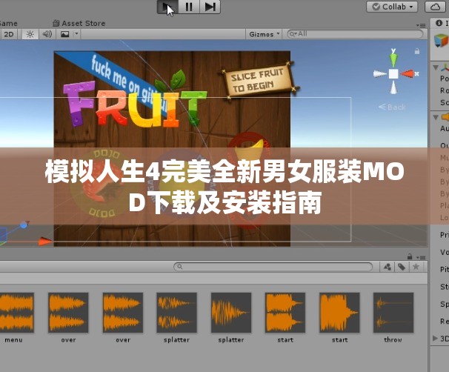Switch to the Game view tab
Image resolution: width=449 pixels, height=372 pixels.
8,23
